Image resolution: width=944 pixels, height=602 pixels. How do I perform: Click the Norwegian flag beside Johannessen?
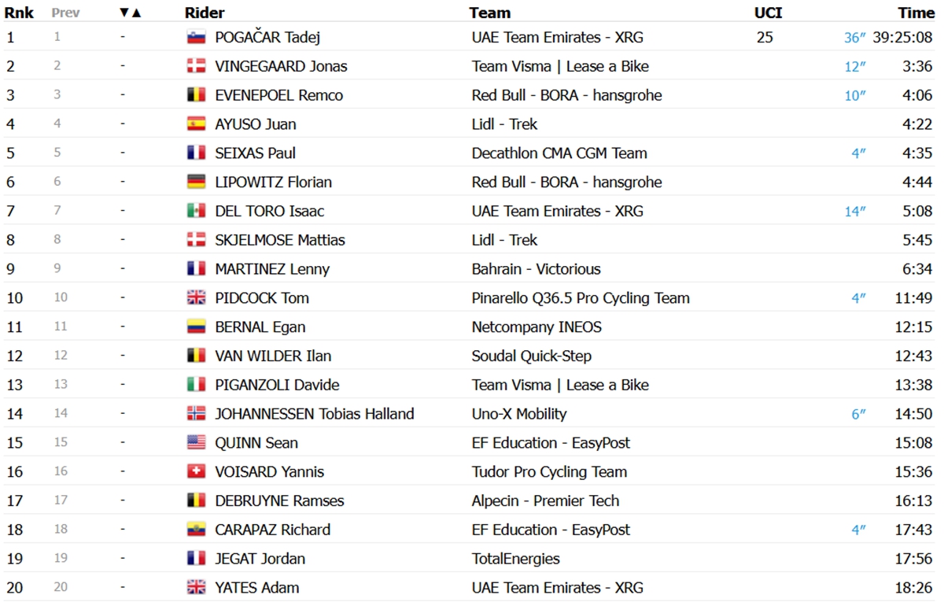196,414
